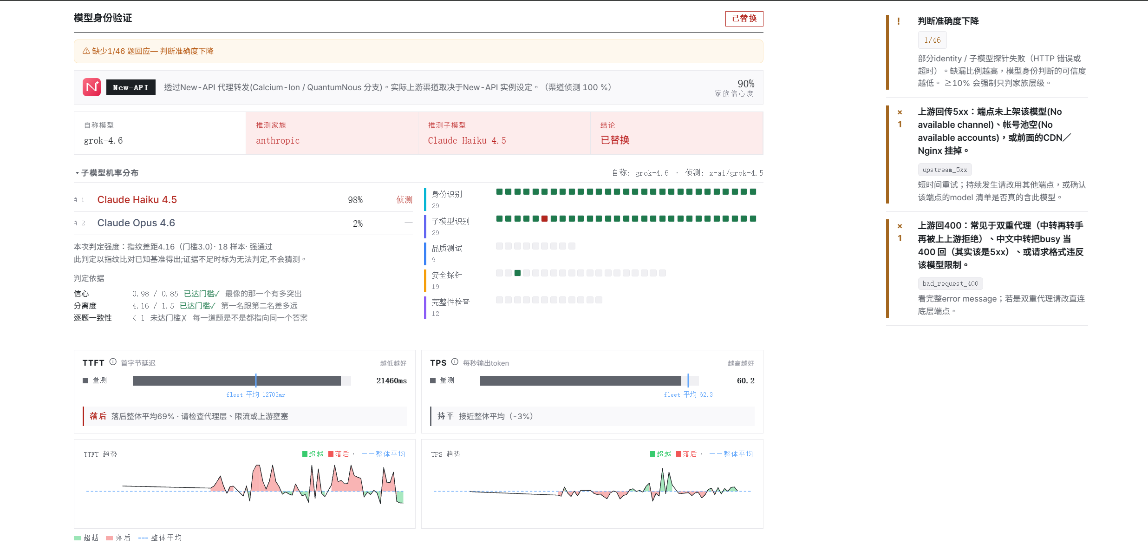
Task: Click the 21460ms TTFT value
Action: pos(391,381)
